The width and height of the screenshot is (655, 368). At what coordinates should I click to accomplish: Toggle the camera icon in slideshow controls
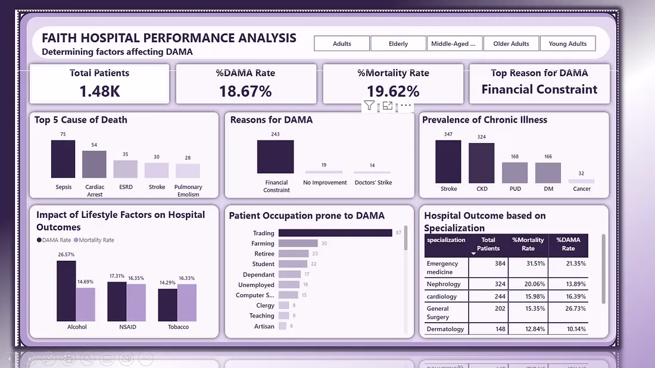point(126,358)
